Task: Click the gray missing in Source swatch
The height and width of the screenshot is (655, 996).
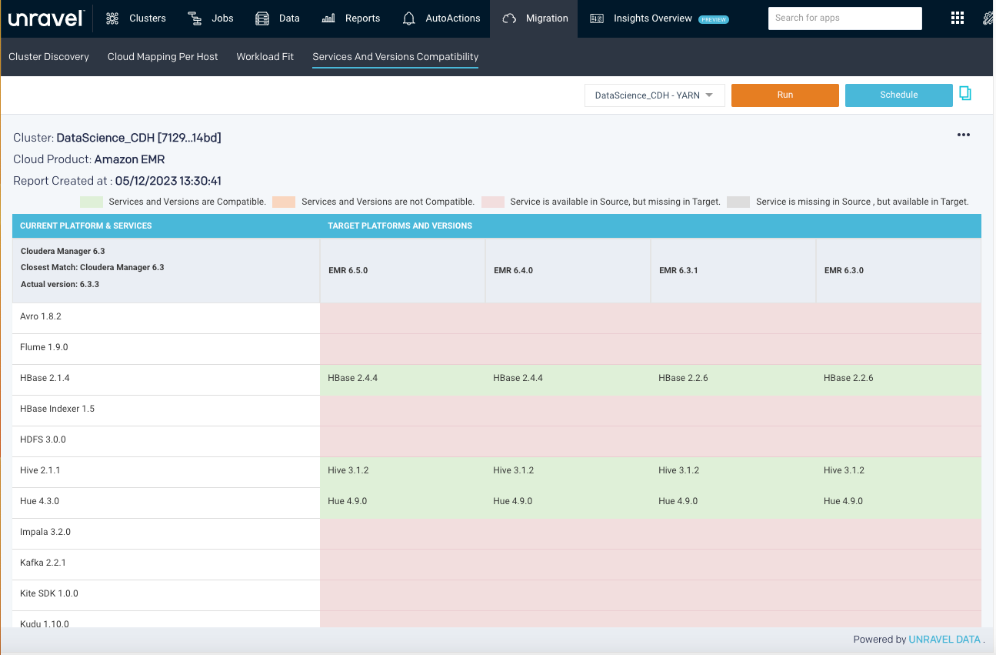Action: click(738, 202)
